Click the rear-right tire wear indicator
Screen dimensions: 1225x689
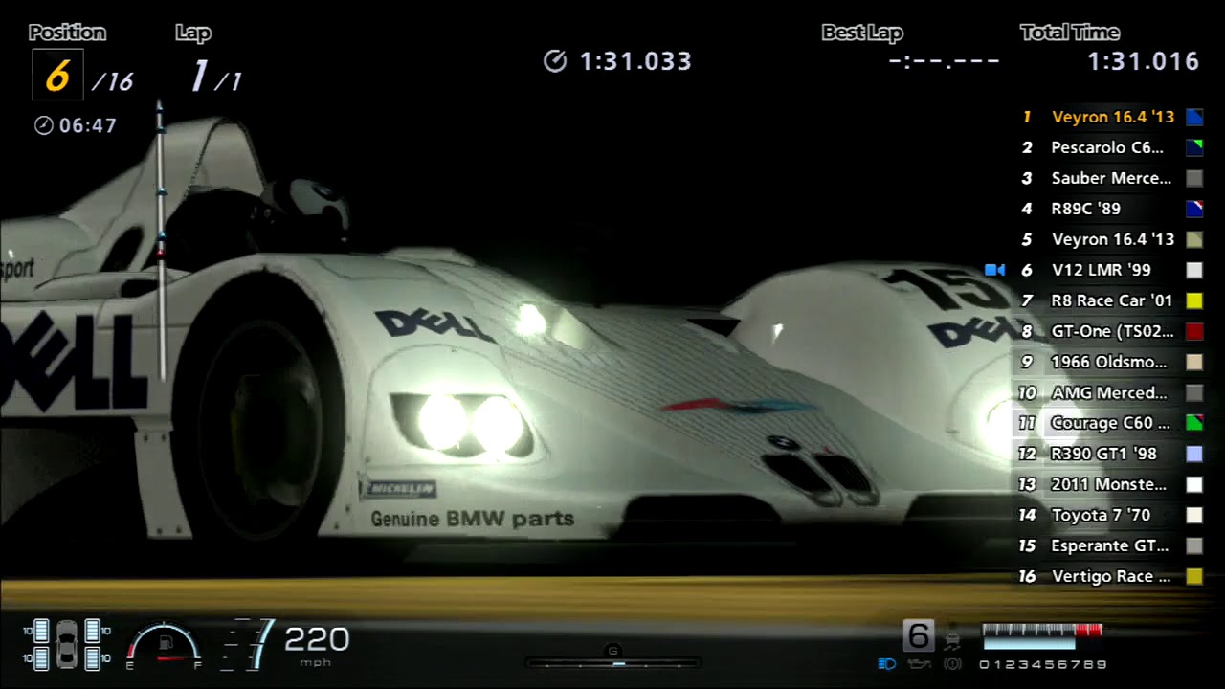click(93, 658)
